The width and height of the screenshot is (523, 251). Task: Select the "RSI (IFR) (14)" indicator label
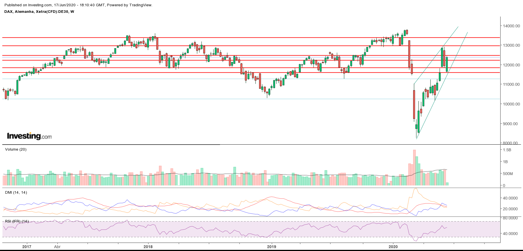tap(17, 221)
